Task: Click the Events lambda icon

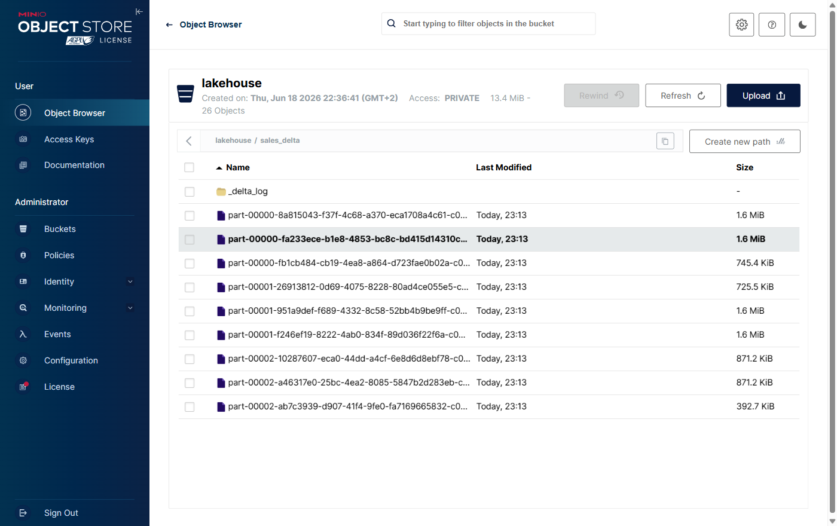Action: 23,334
